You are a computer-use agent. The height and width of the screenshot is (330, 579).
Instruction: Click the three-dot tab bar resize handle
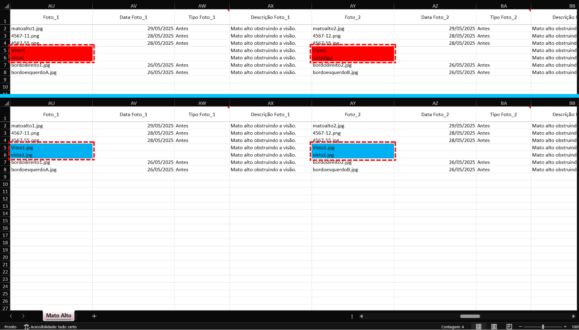[352, 316]
